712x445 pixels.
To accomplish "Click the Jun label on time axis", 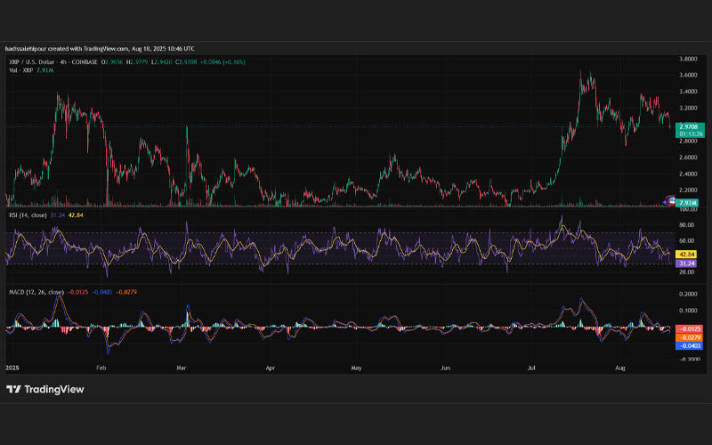I will pos(446,368).
